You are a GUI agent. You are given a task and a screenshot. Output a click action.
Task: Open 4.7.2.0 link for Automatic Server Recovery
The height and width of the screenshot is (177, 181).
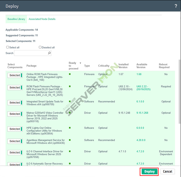tap(140, 164)
